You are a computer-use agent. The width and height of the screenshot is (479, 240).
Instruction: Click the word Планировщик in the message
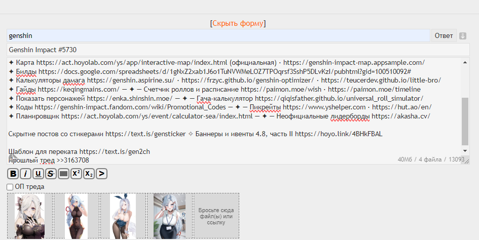tap(38, 116)
